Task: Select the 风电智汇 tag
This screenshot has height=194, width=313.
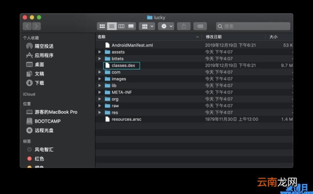Action: tap(40, 149)
